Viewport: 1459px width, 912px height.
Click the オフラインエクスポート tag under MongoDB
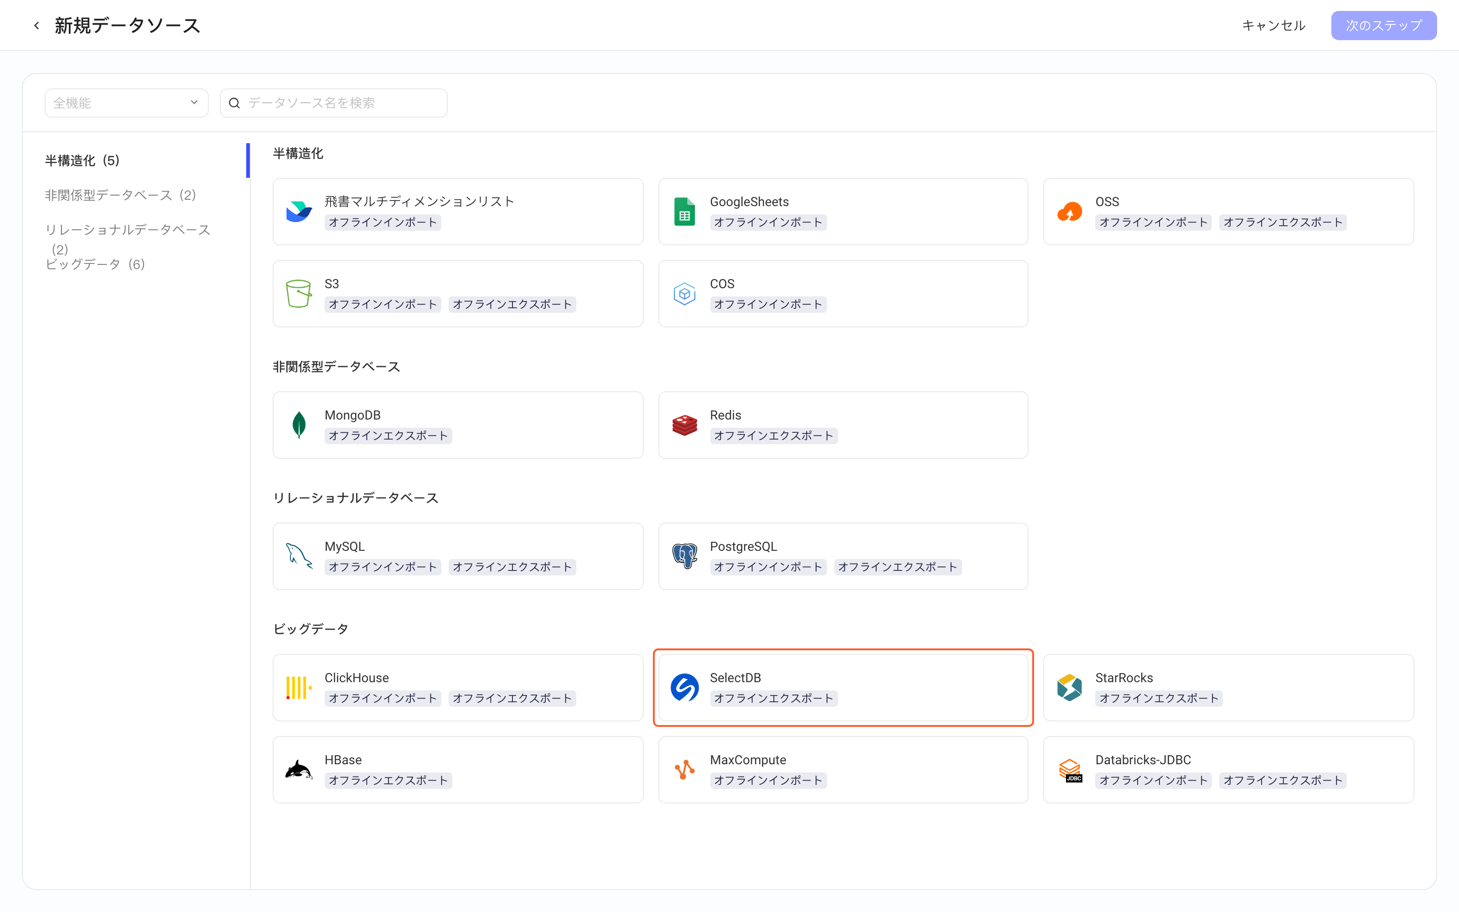[x=388, y=436]
